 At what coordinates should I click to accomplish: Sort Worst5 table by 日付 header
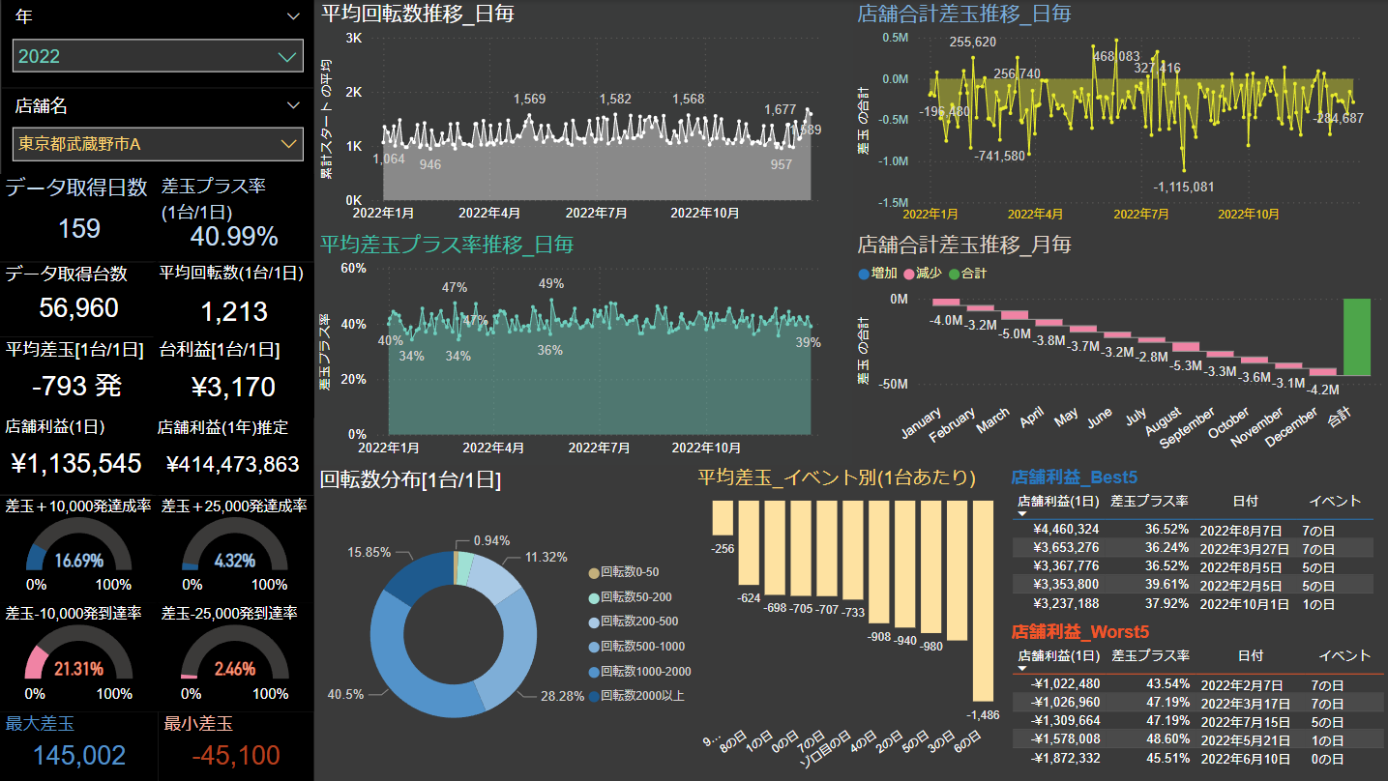click(1250, 655)
